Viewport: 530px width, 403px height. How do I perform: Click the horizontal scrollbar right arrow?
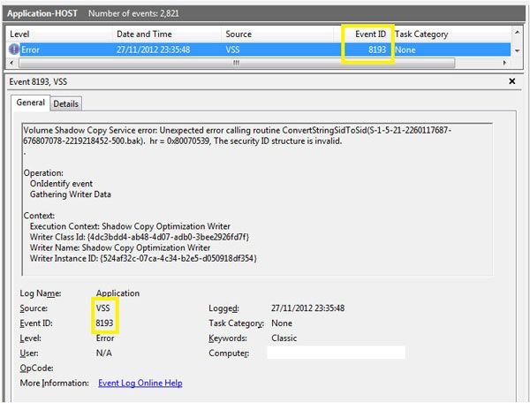504,63
